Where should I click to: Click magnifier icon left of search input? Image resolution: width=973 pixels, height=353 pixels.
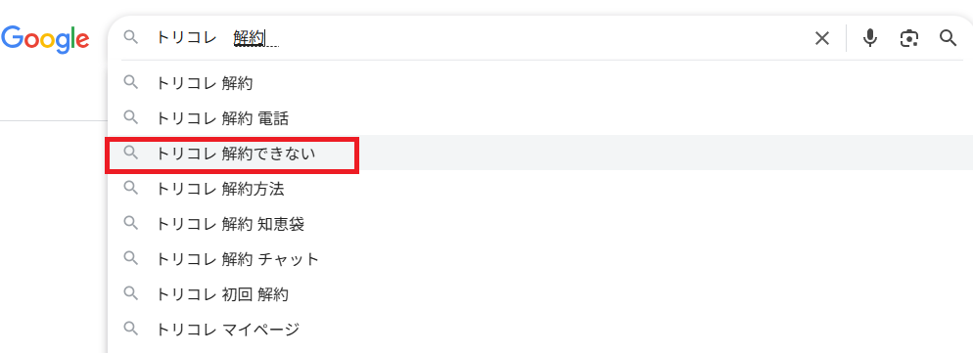(130, 37)
